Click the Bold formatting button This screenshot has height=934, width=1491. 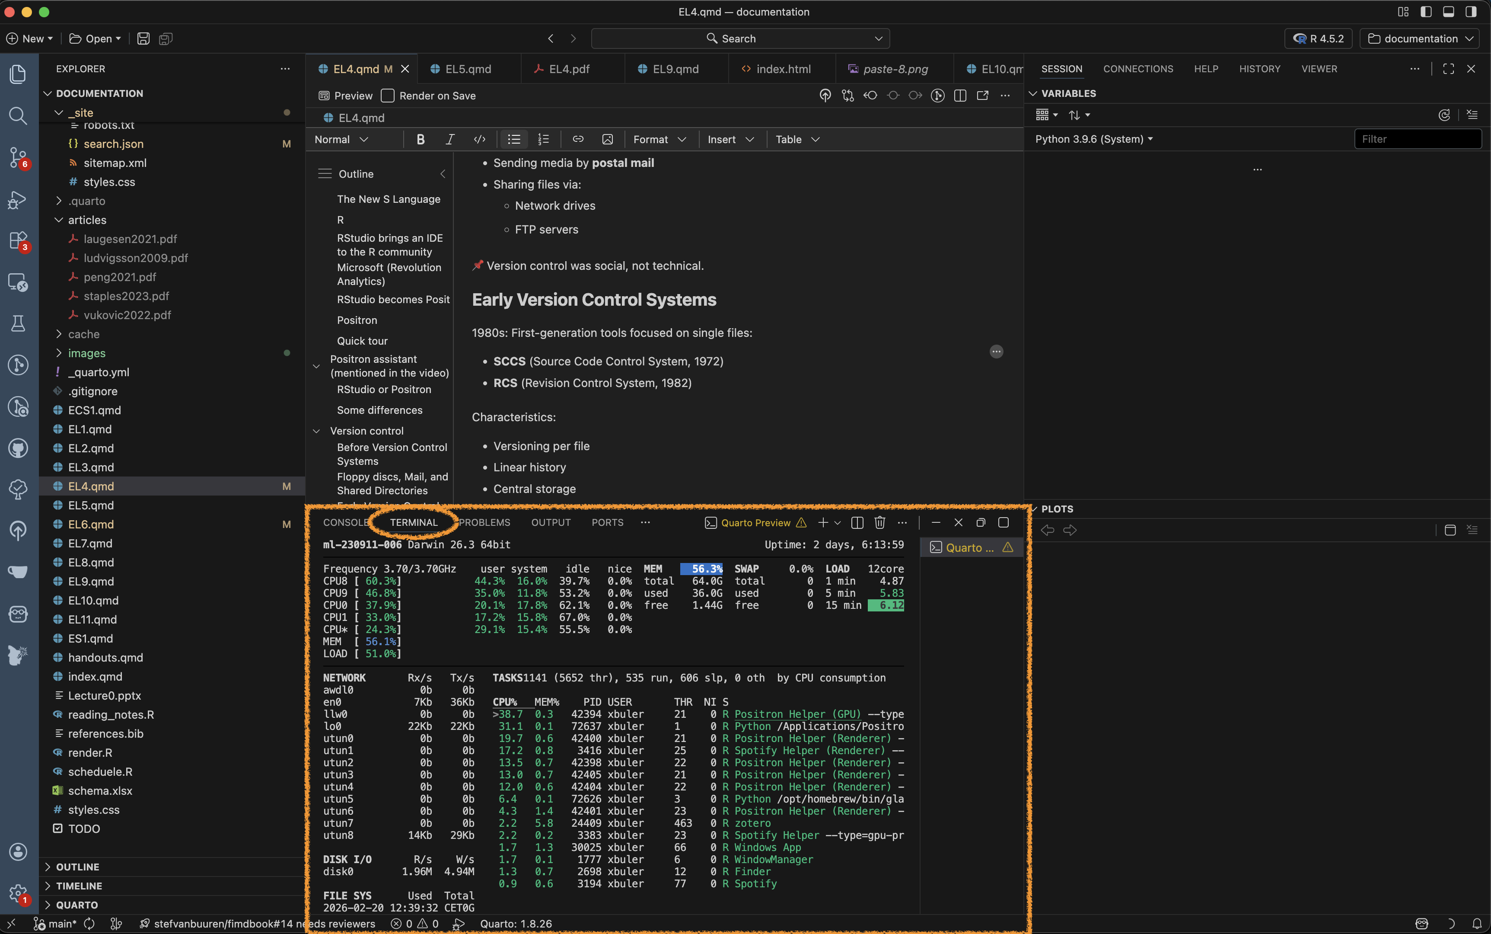click(x=421, y=140)
